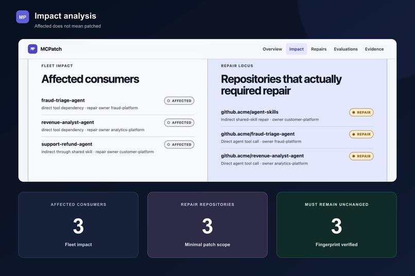
Task: Select the support-refund-agent consumer row
Action: 118,148
